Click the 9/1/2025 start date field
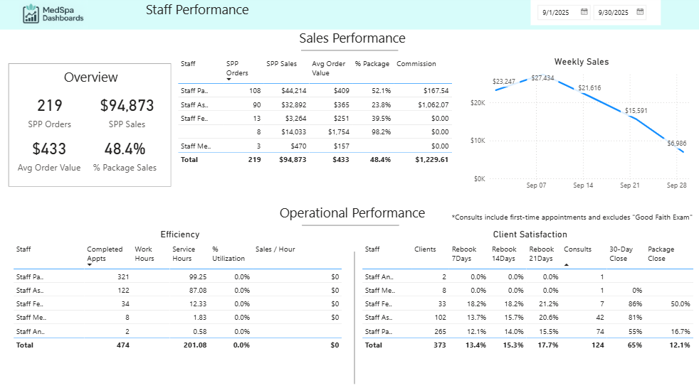699x388 pixels. (x=558, y=12)
